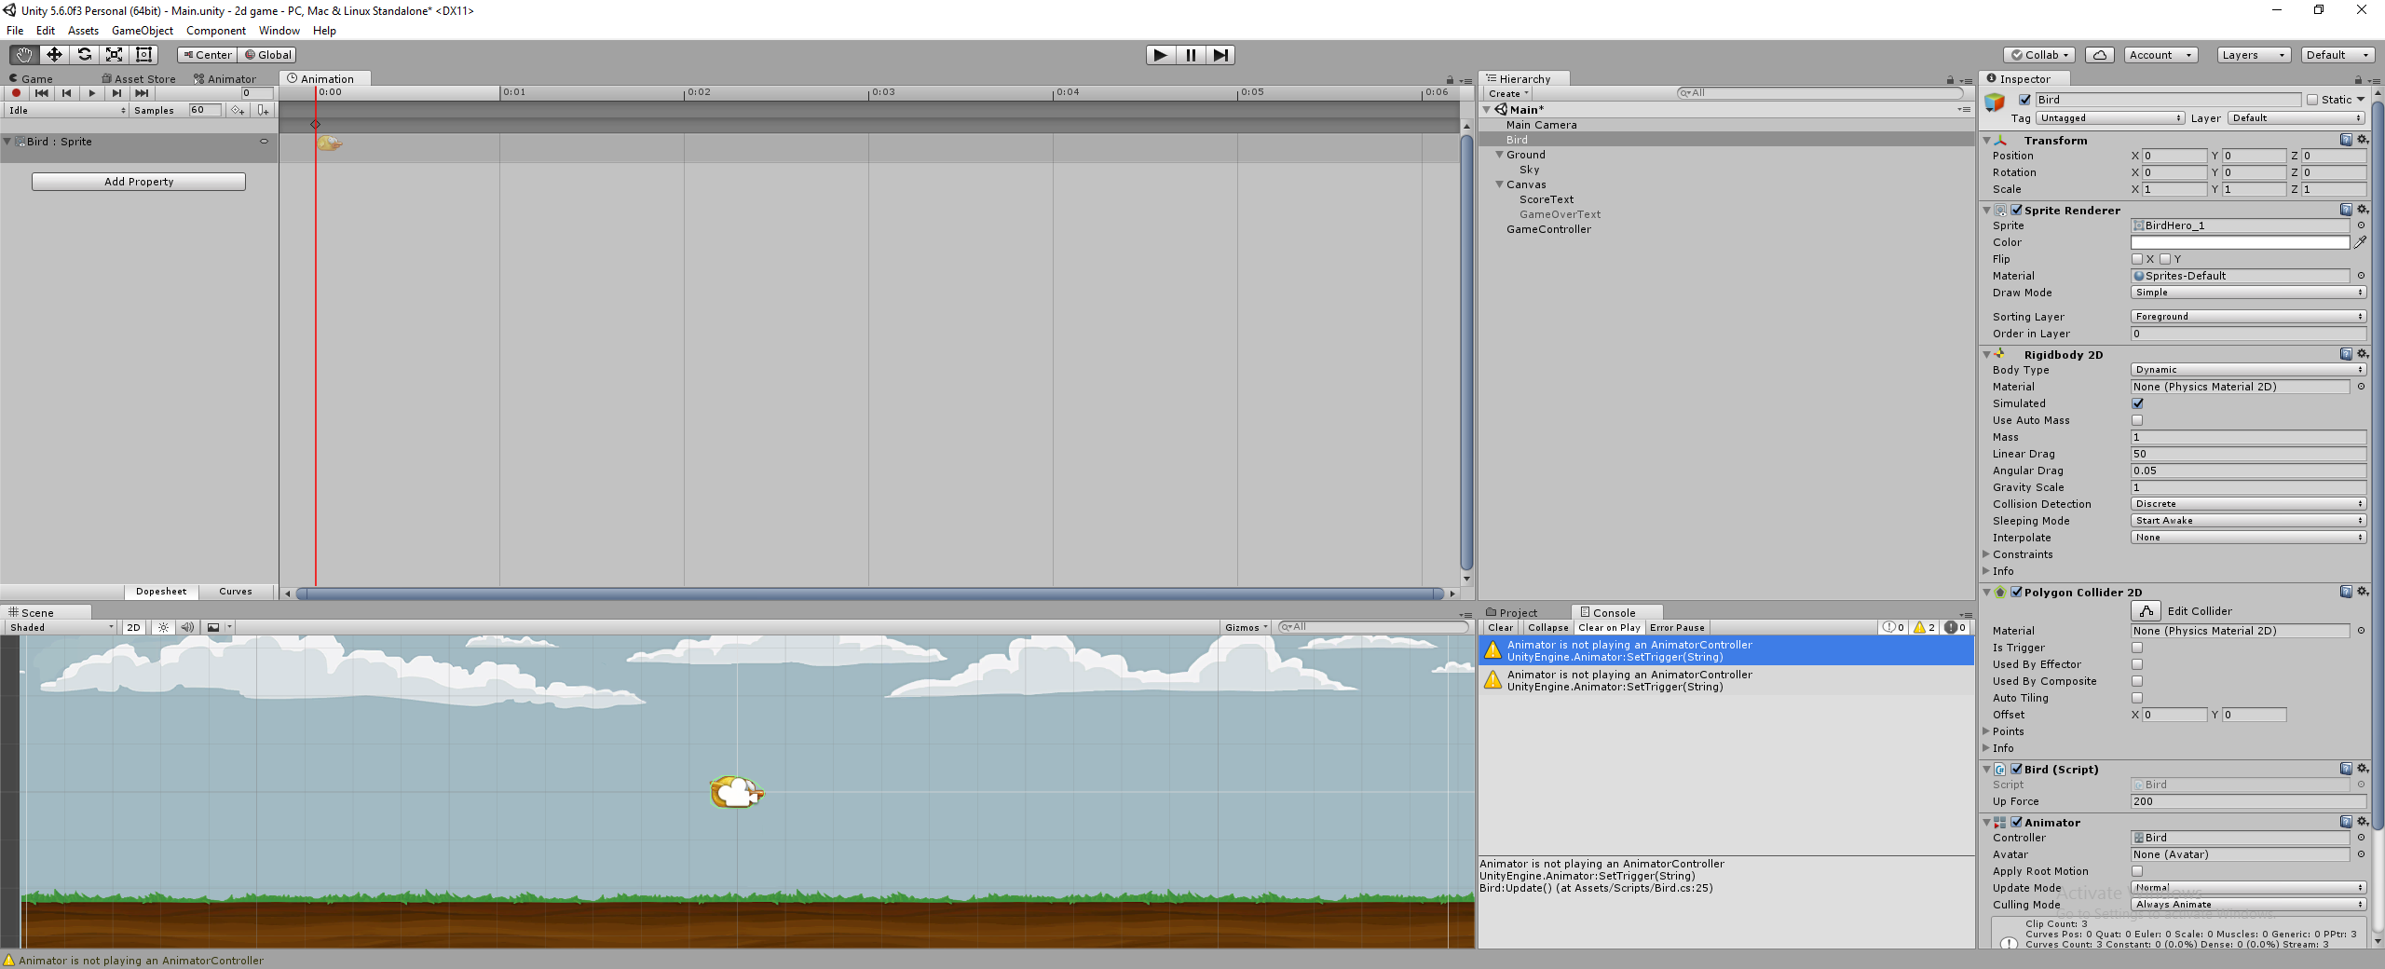Add a keyframe in Animation toolbar
Viewport: 2385px width, 969px height.
click(238, 110)
